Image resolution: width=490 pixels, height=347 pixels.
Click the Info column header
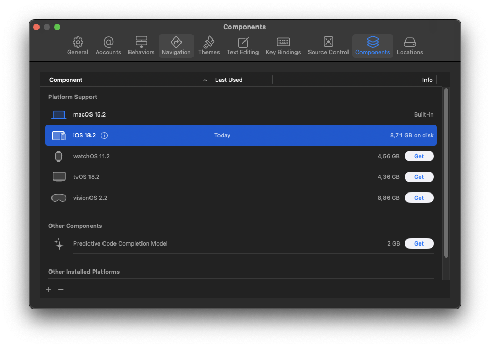click(x=427, y=80)
